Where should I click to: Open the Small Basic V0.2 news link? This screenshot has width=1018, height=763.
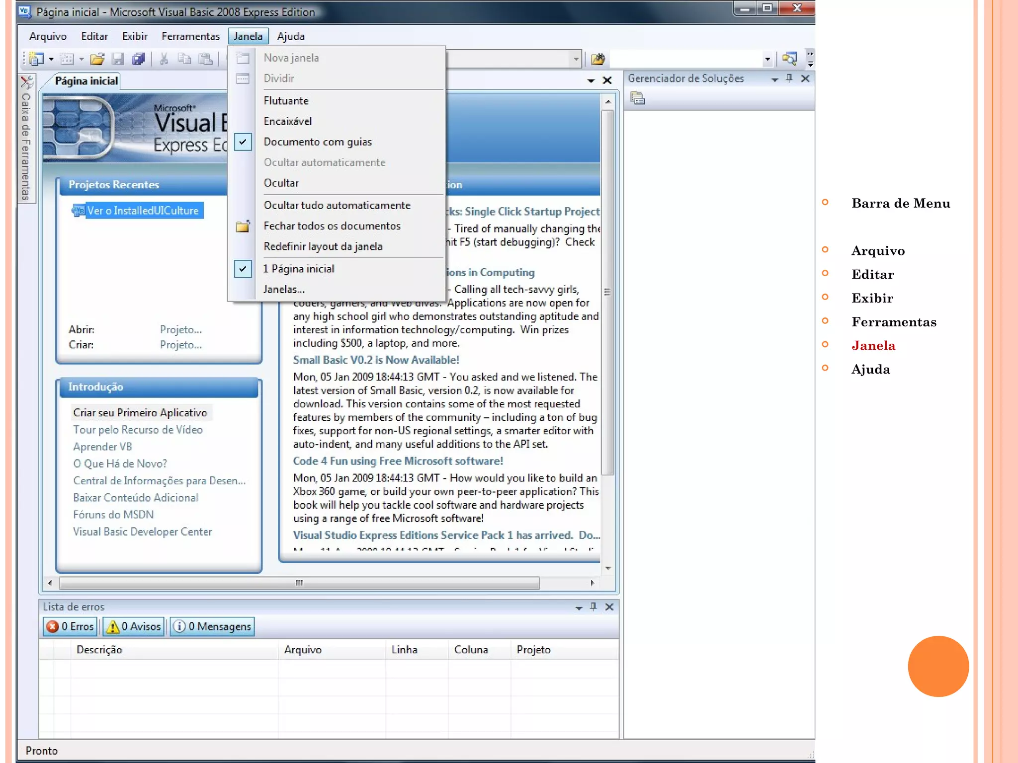click(x=376, y=360)
